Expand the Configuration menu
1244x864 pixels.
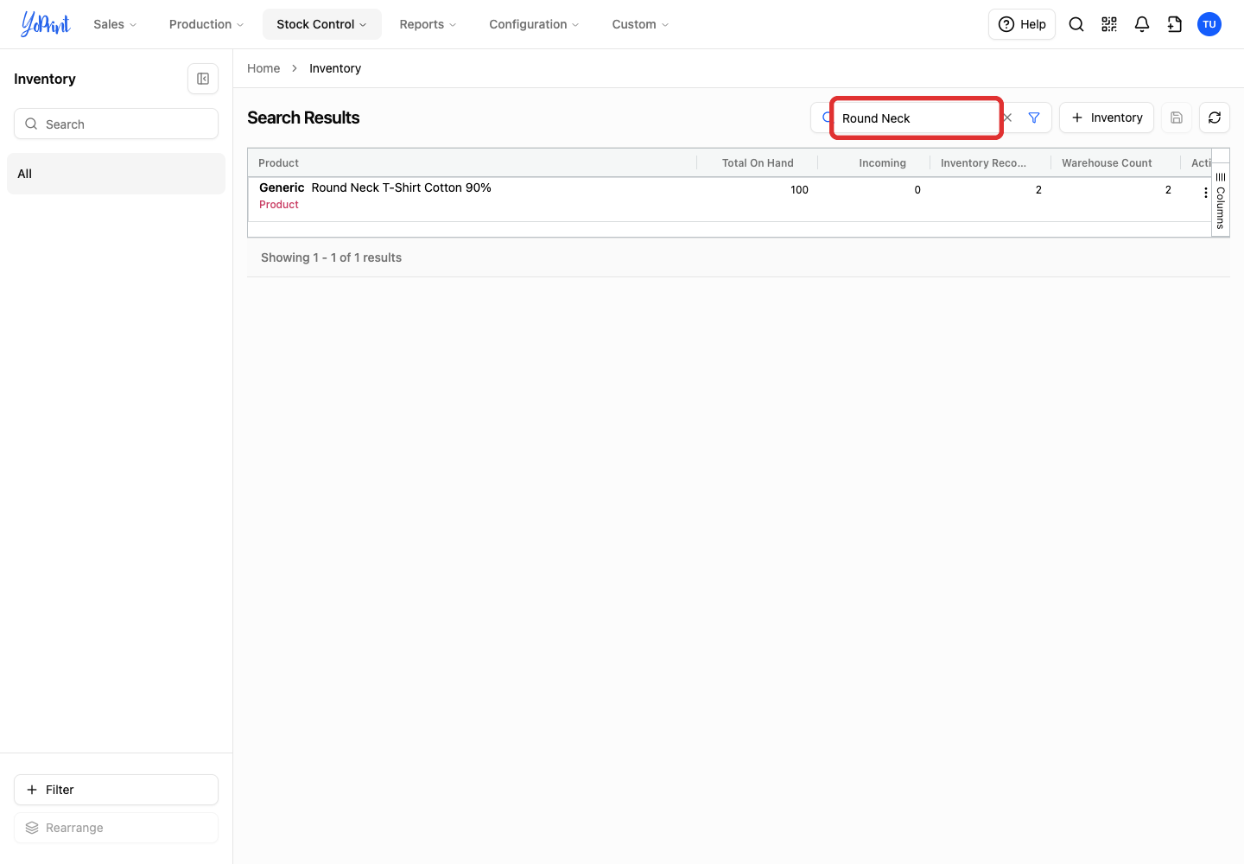tap(534, 24)
